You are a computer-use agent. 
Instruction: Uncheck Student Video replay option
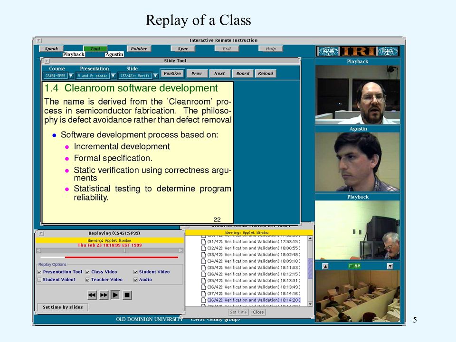(135, 272)
